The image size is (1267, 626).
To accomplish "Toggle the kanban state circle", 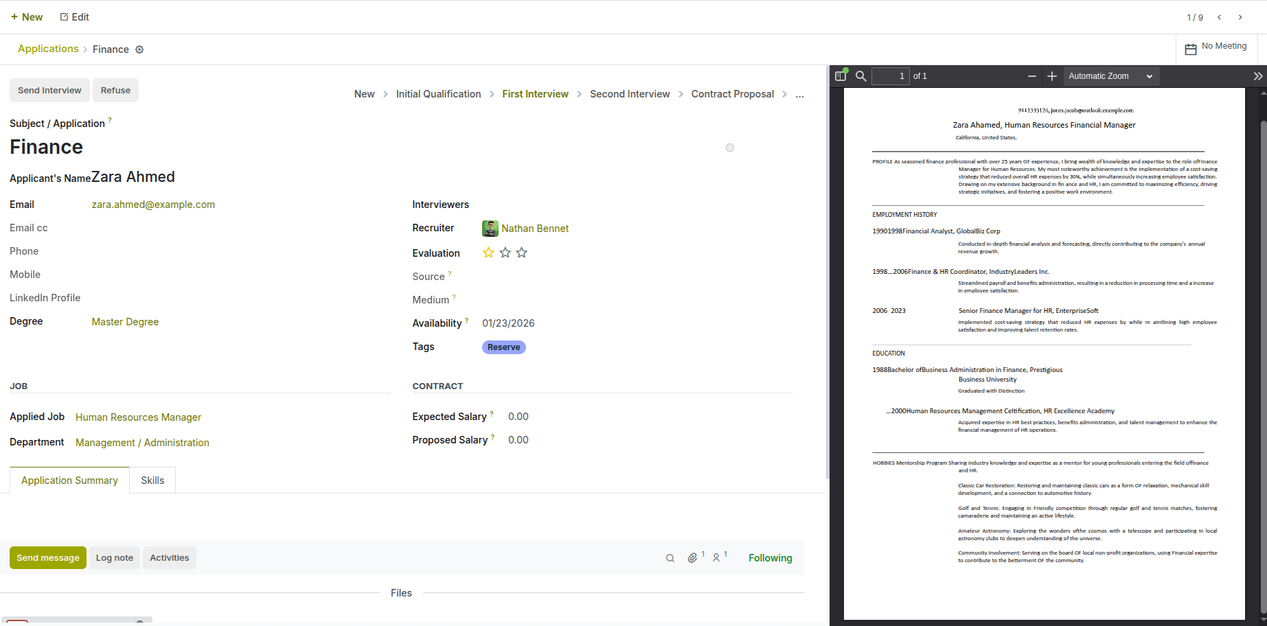I will tap(730, 148).
